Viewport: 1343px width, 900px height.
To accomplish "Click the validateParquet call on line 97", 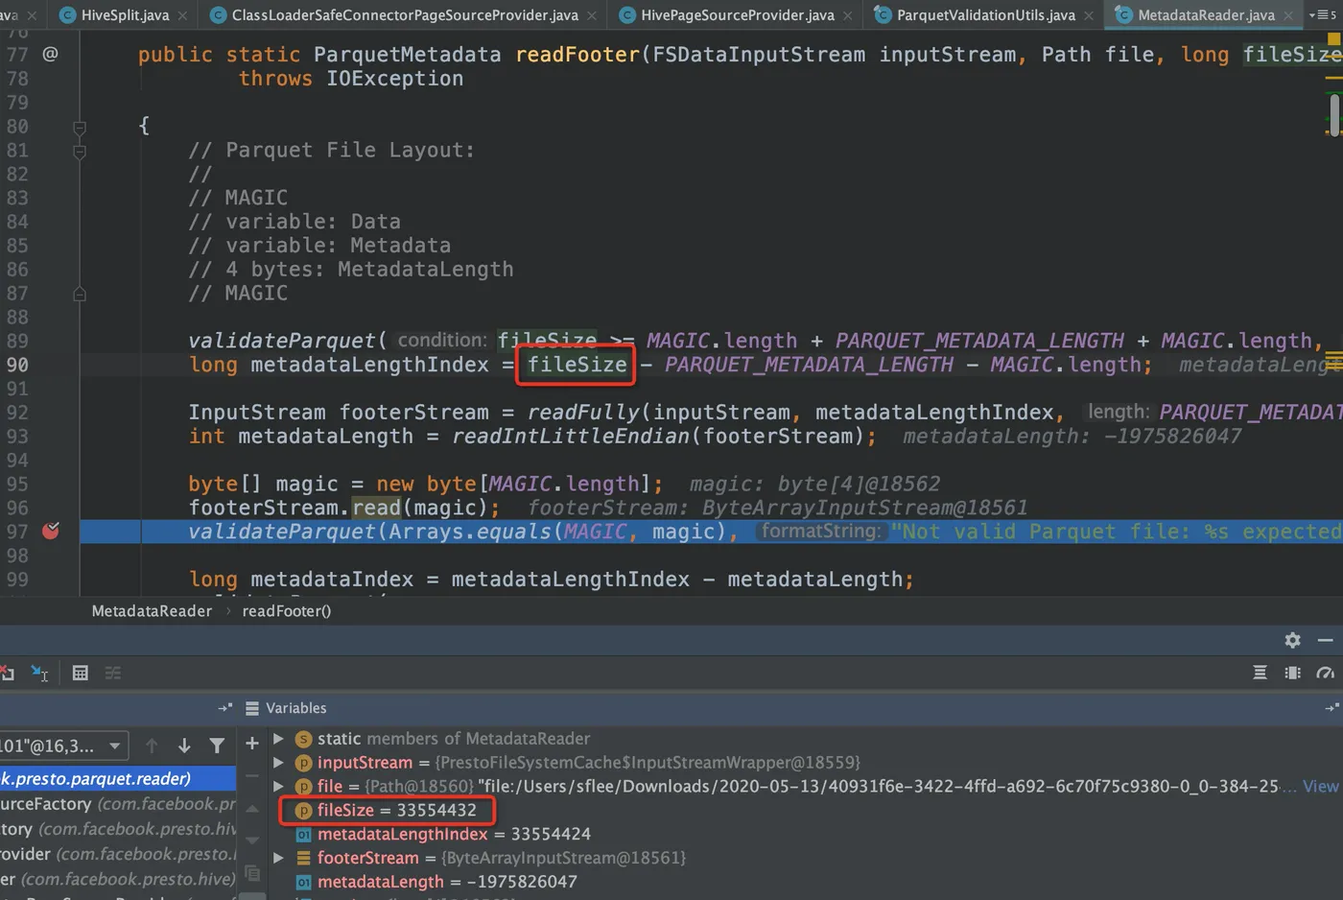I will click(x=282, y=532).
